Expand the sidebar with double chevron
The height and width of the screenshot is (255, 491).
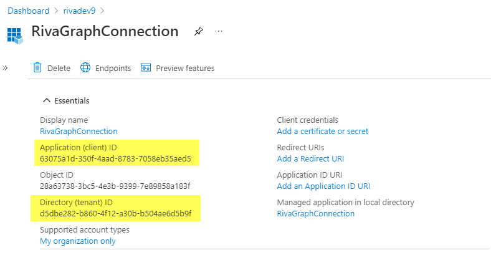[x=6, y=67]
